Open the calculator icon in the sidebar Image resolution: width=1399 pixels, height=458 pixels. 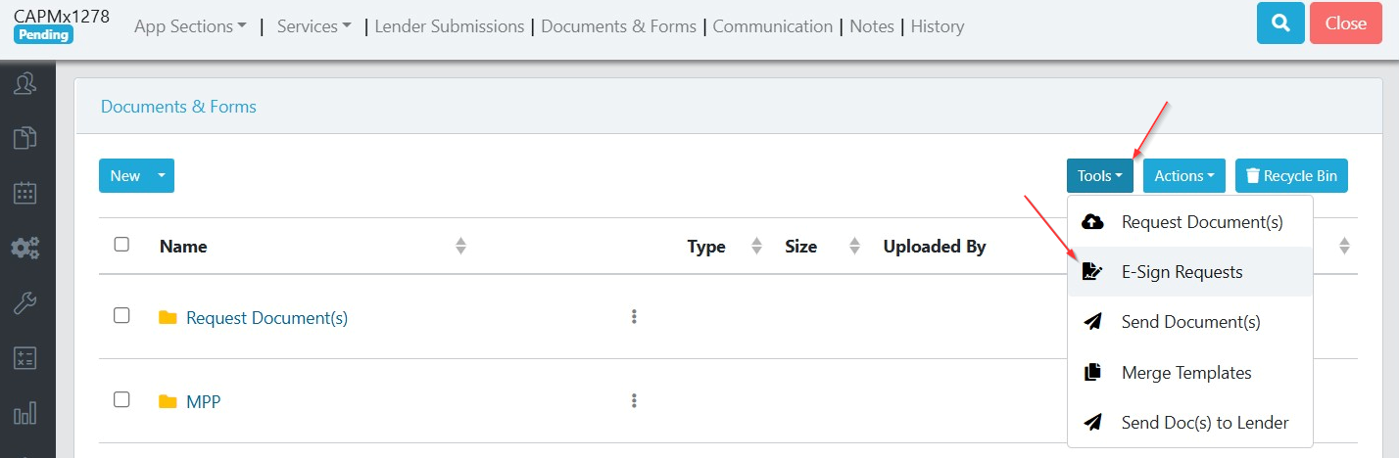tap(24, 358)
